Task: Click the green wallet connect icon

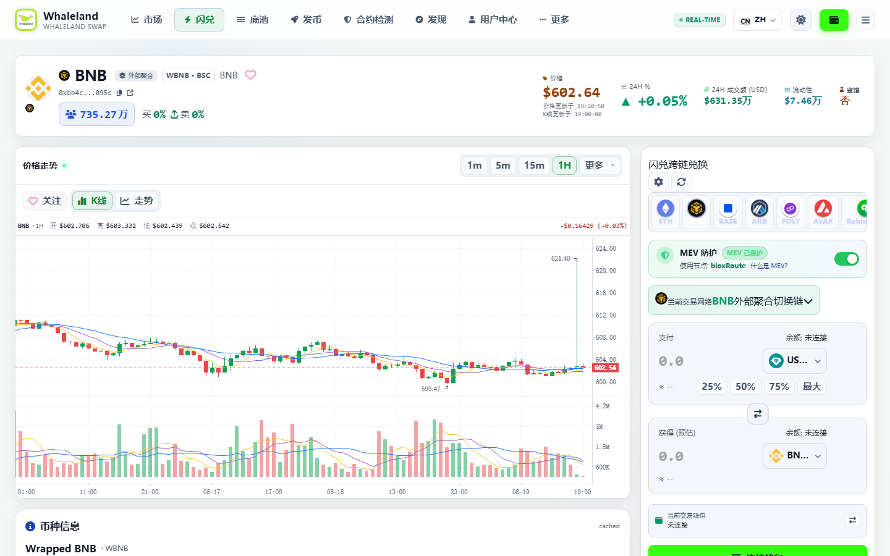Action: click(x=834, y=20)
